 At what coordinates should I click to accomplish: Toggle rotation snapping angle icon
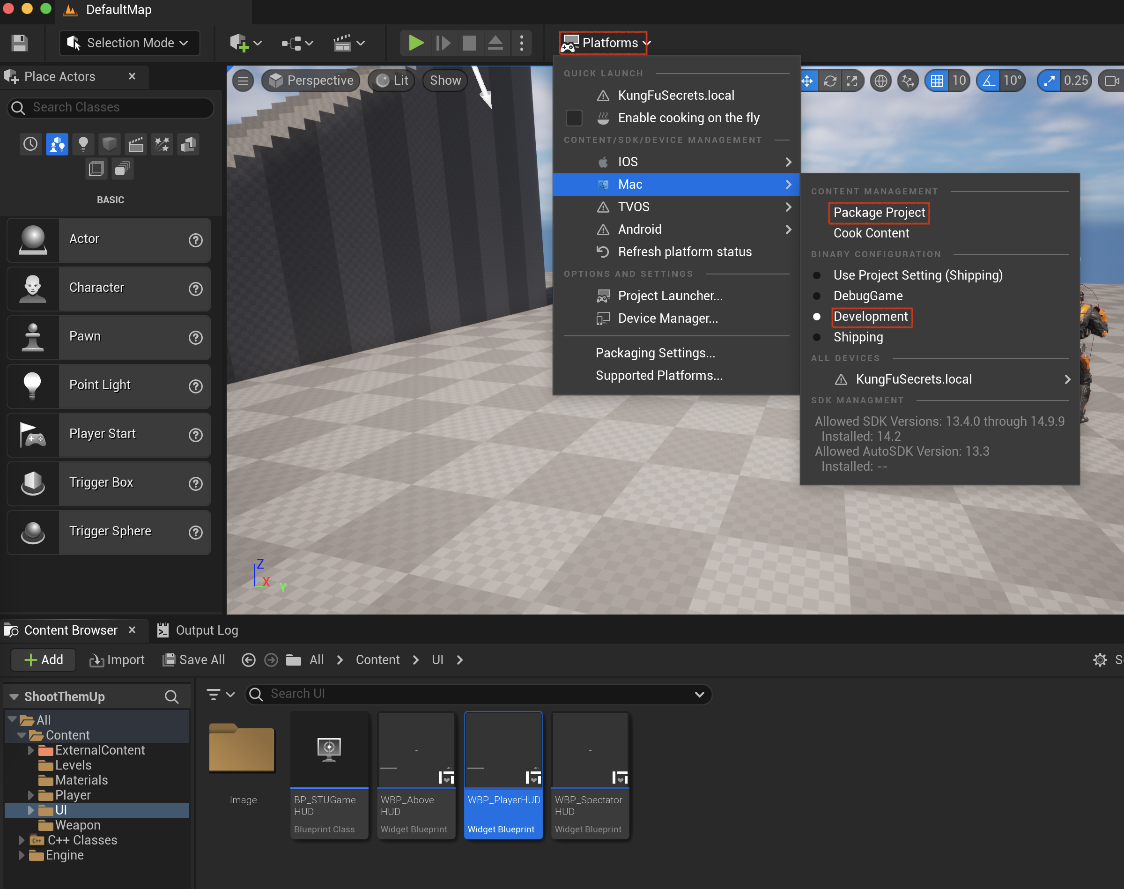(988, 81)
